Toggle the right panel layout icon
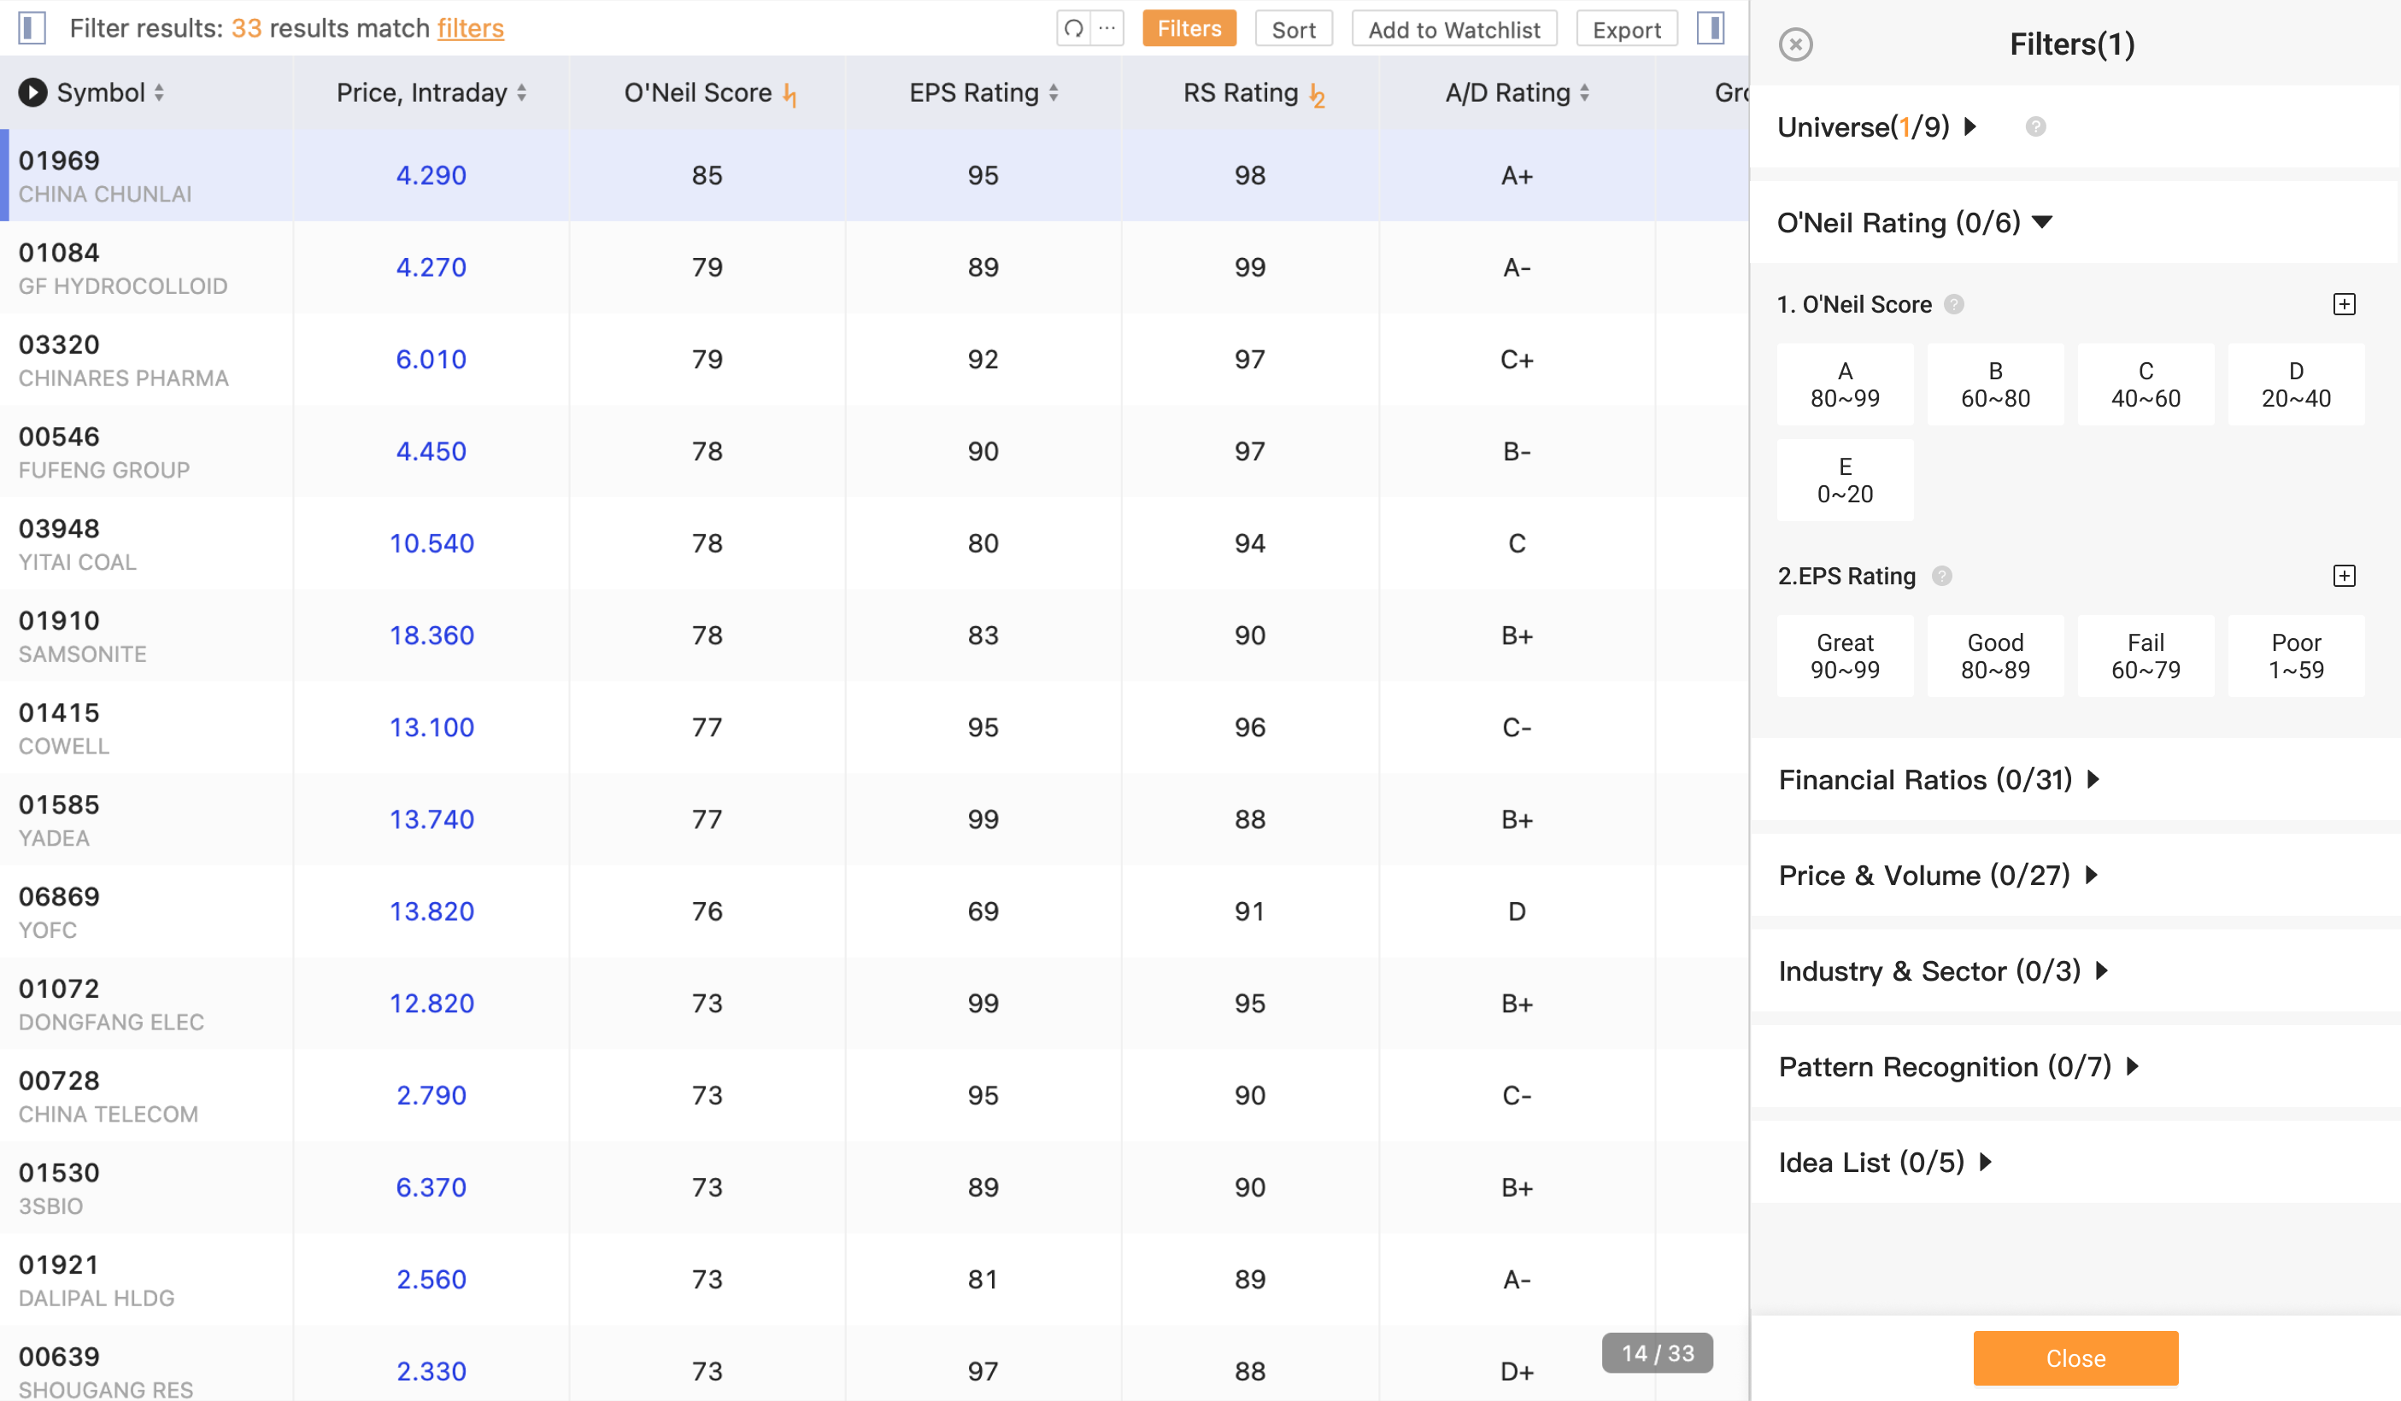 (x=1711, y=28)
